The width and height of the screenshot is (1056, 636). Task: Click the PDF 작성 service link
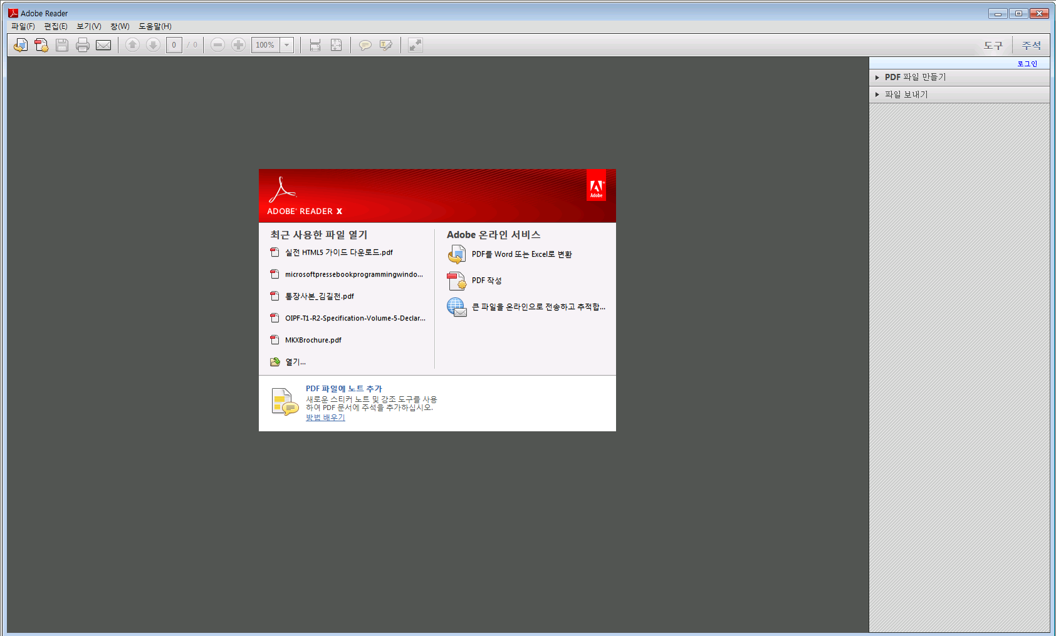click(x=487, y=280)
